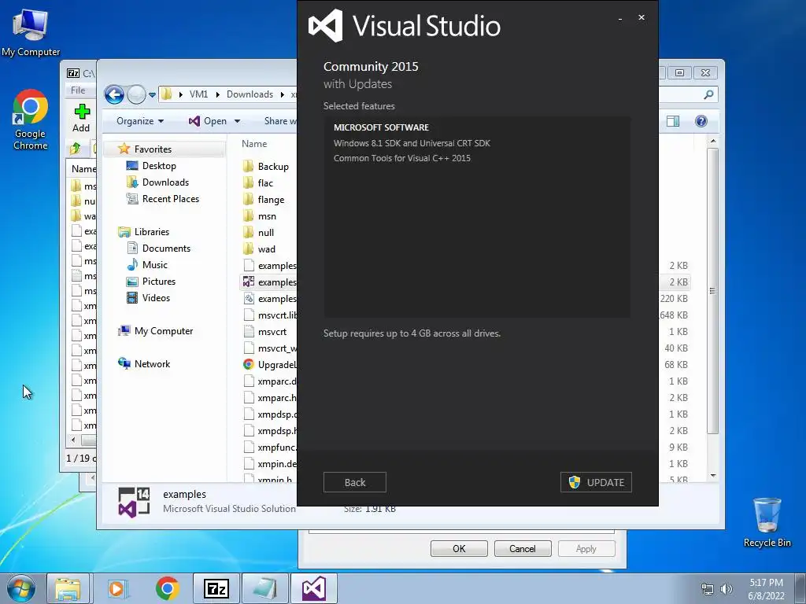
Task: Click the Explorer scrollbar up arrow
Action: pos(712,141)
